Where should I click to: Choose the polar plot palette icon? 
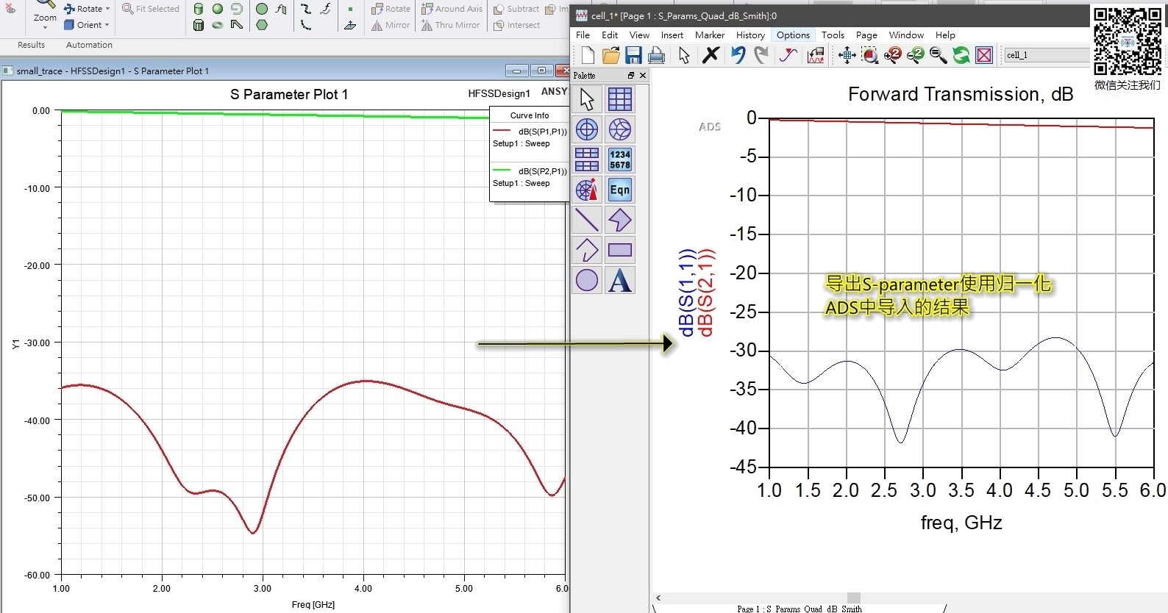click(586, 129)
